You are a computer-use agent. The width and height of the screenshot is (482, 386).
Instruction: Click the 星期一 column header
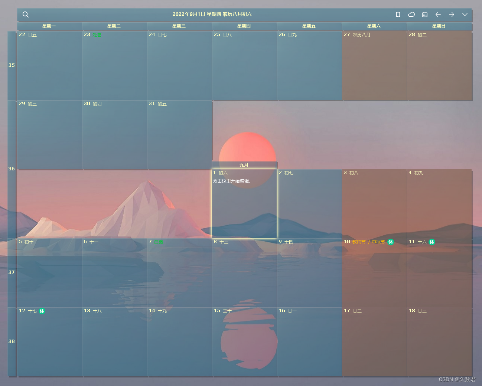click(x=49, y=26)
